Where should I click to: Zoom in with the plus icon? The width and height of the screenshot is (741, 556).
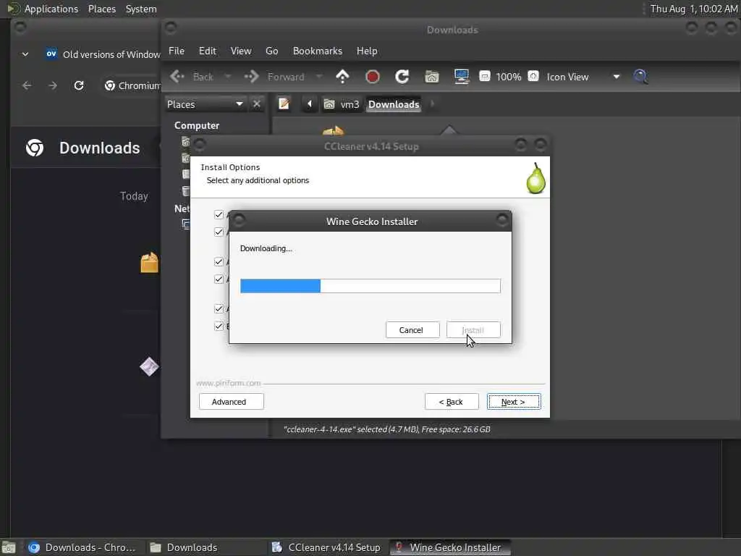533,76
